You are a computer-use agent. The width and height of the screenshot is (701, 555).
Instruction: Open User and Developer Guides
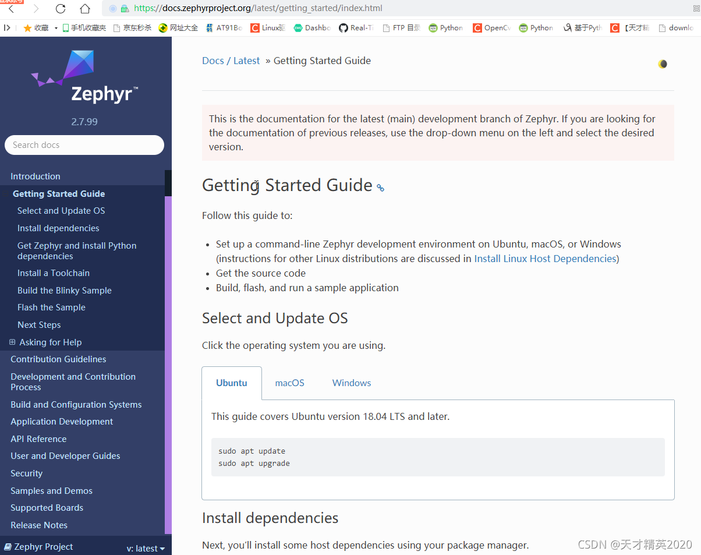tap(65, 456)
